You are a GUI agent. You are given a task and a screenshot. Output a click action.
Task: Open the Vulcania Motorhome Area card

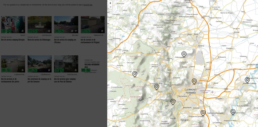pyautogui.click(x=92, y=66)
